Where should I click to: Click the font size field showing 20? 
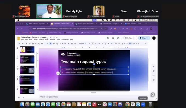tap(92, 44)
